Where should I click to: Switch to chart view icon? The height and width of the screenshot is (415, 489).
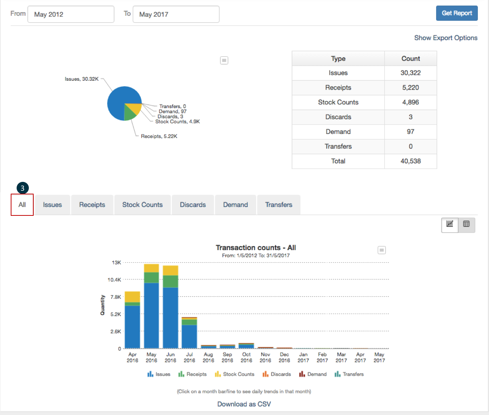(x=450, y=225)
